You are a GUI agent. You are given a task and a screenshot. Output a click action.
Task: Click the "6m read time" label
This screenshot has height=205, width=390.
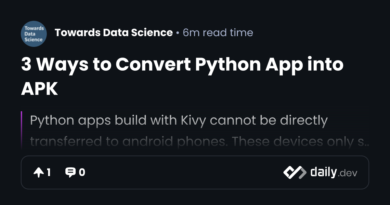point(218,33)
